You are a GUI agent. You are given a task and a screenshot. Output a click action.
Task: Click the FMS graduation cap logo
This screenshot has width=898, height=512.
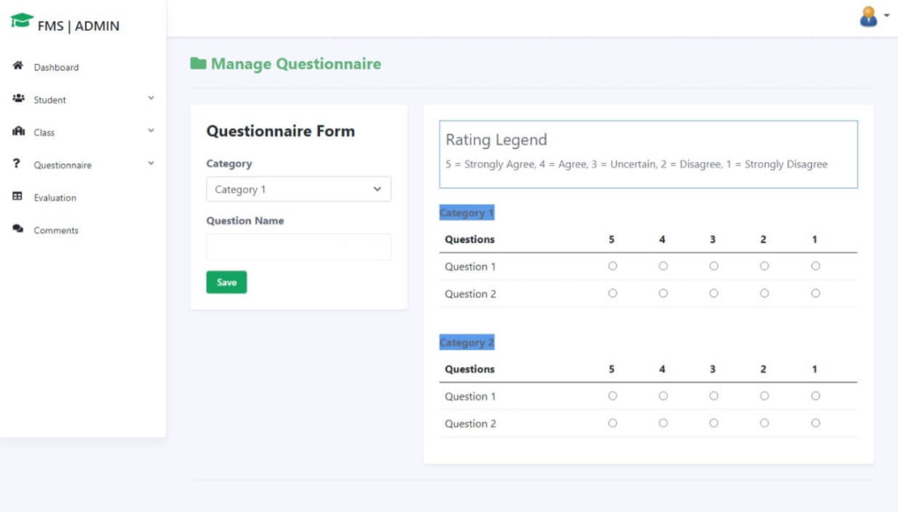[24, 21]
